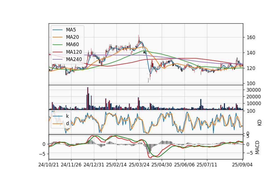Click the 25/03/24 date tick label
Viewport: 270px width, 194px height.
pos(139,165)
